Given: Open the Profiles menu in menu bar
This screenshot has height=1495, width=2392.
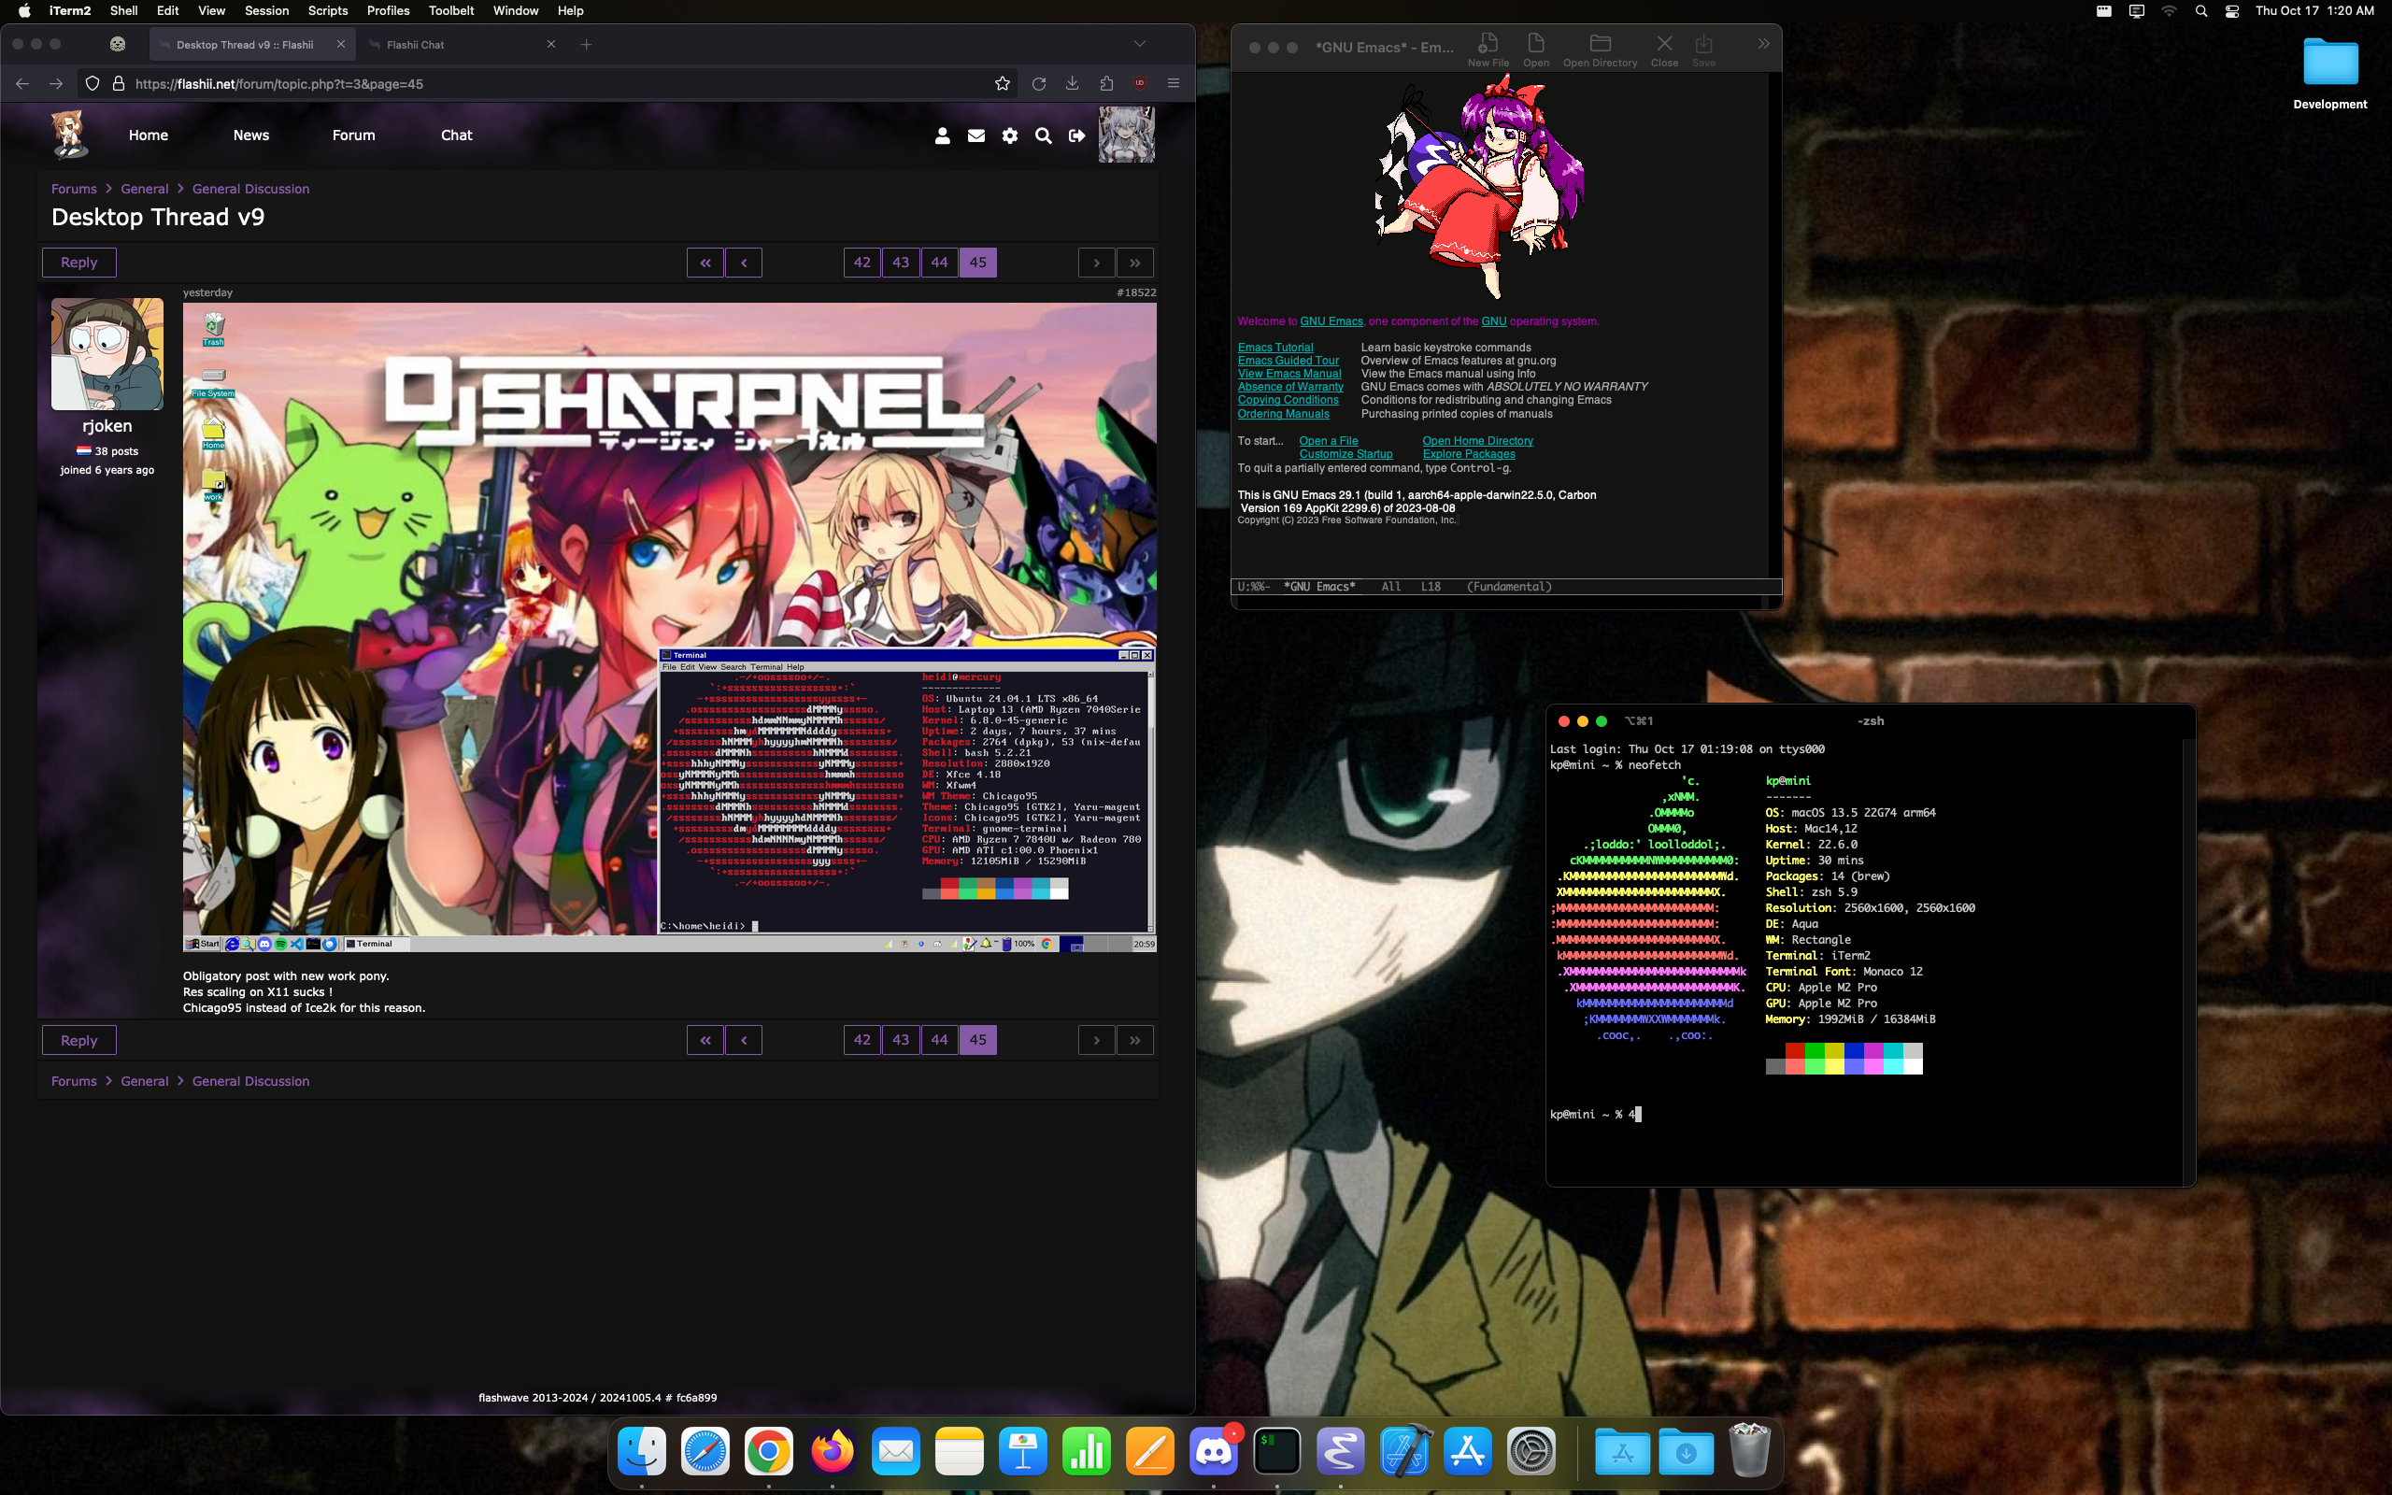Looking at the screenshot, I should 388,11.
